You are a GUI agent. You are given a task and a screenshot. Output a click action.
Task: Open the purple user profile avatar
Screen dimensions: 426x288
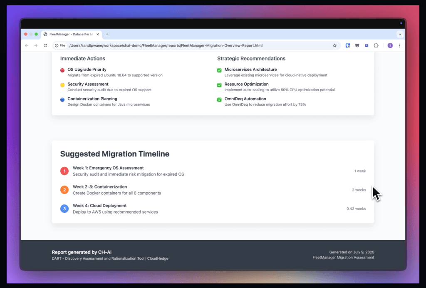pyautogui.click(x=390, y=45)
